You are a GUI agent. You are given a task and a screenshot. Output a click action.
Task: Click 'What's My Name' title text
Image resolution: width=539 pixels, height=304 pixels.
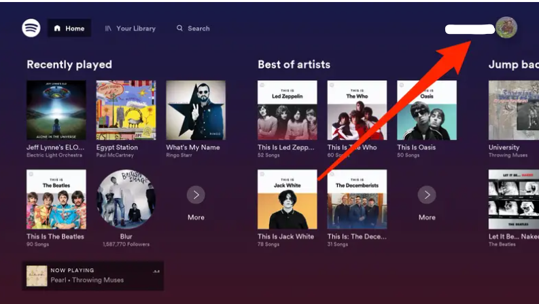(x=193, y=147)
